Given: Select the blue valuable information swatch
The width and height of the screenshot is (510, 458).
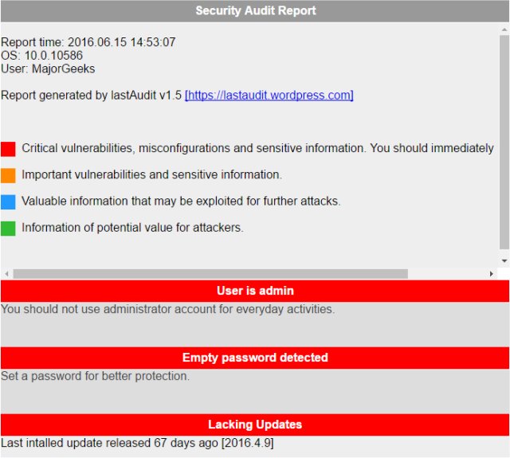Looking at the screenshot, I should point(8,202).
